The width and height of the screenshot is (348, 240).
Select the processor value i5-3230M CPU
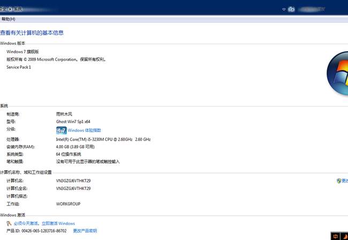(103, 139)
